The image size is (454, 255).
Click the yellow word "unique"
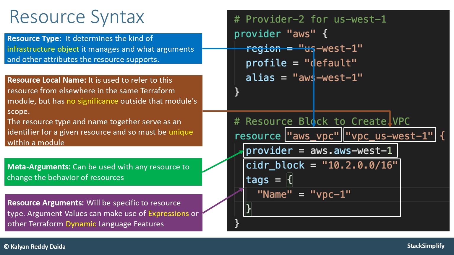click(x=181, y=132)
